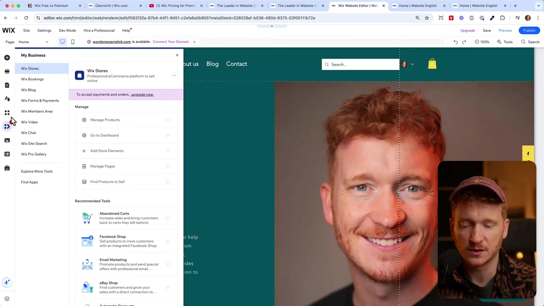
Task: Click the browser reload button
Action: coord(26,18)
